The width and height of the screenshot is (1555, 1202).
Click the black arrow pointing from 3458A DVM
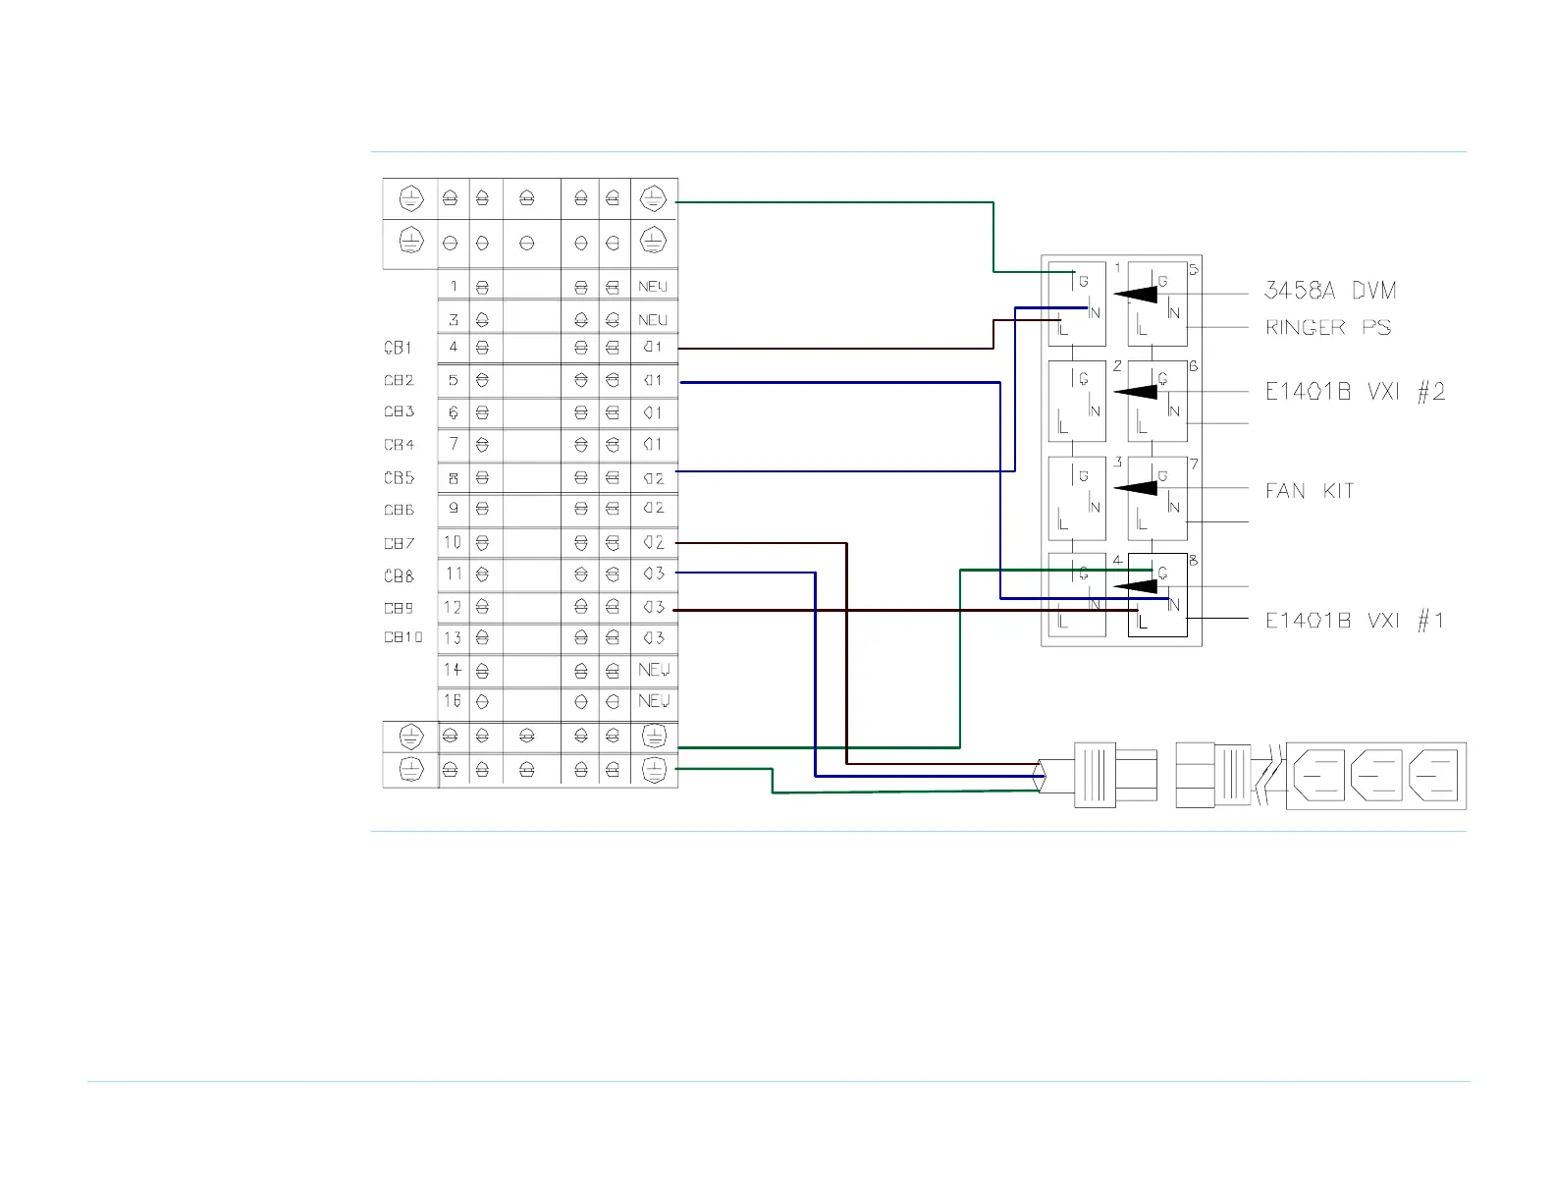click(x=1137, y=294)
